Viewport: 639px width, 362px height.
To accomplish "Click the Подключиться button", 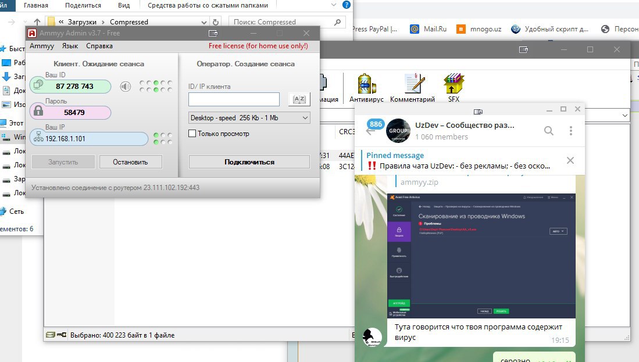I will 249,162.
